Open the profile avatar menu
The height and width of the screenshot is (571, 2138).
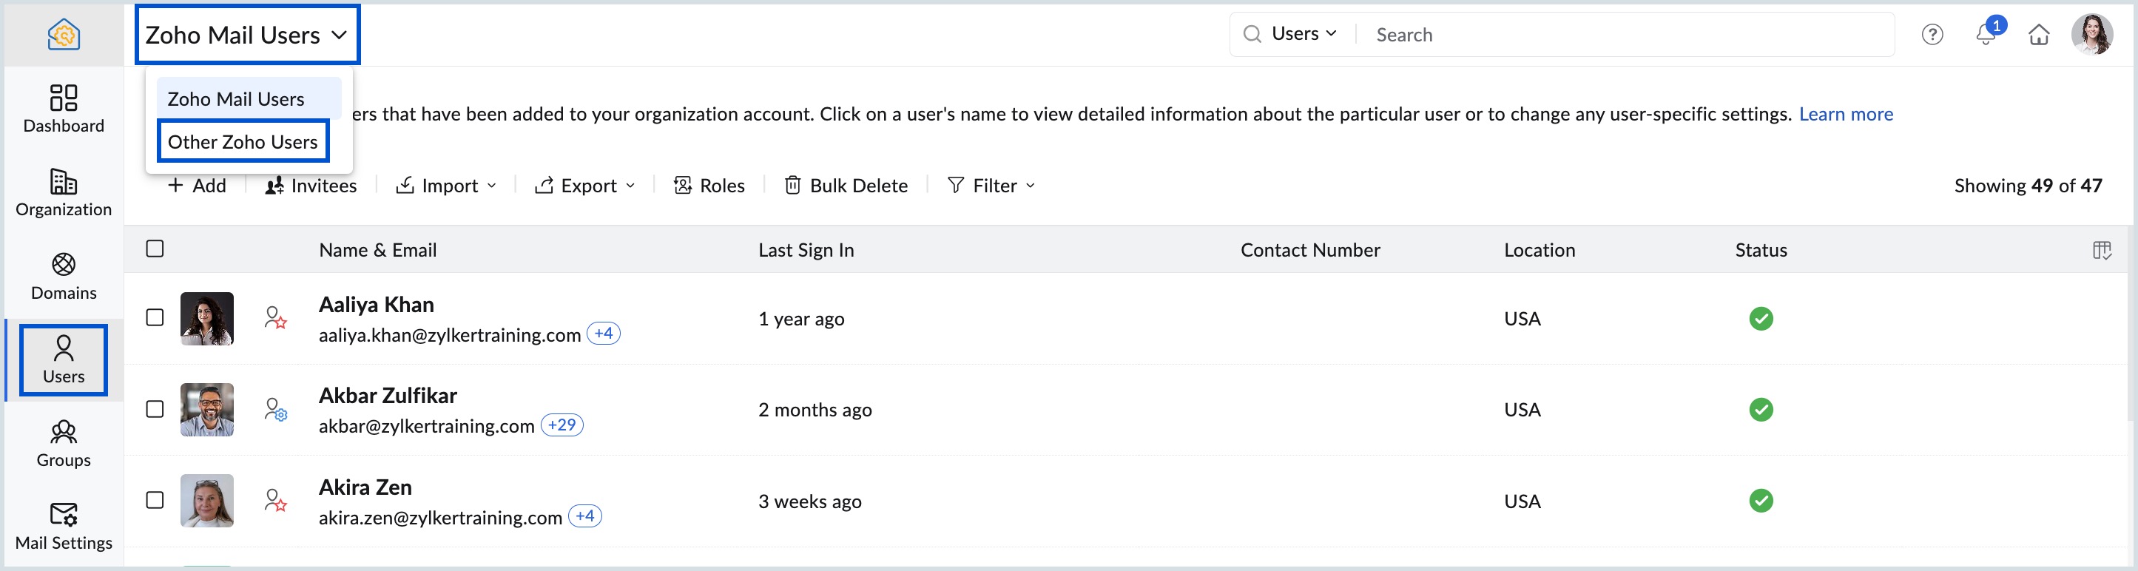tap(2092, 35)
